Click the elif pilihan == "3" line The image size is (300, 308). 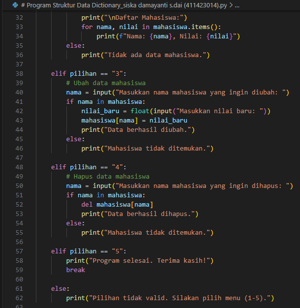pos(89,74)
